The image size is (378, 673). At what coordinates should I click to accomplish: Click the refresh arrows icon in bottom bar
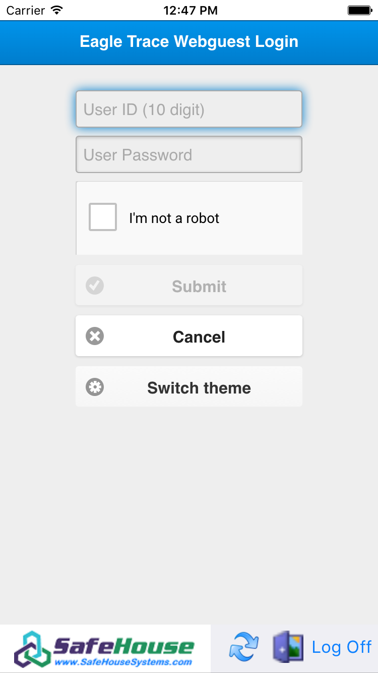click(243, 647)
